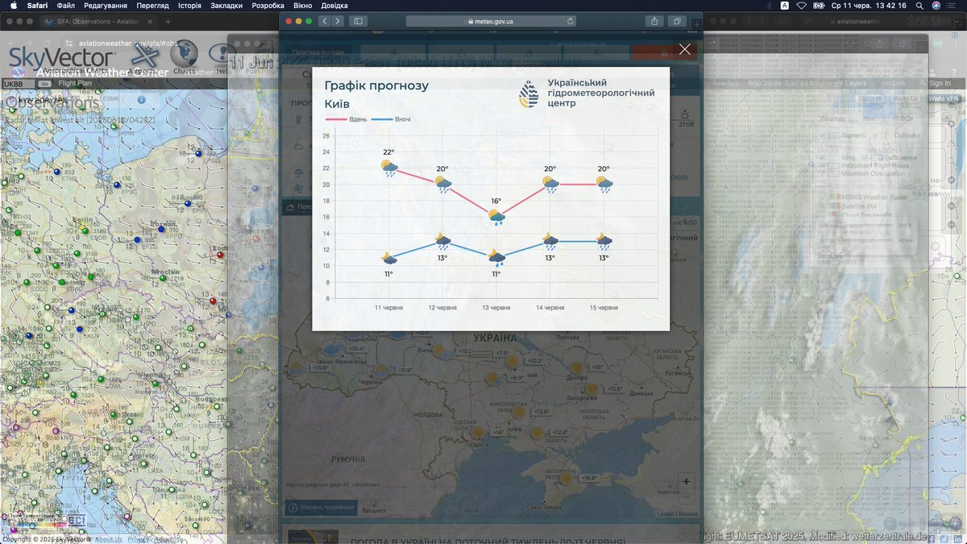Viewport: 967px width, 544px height.
Task: Select the 13° night icon for 14 червня
Action: tap(550, 240)
